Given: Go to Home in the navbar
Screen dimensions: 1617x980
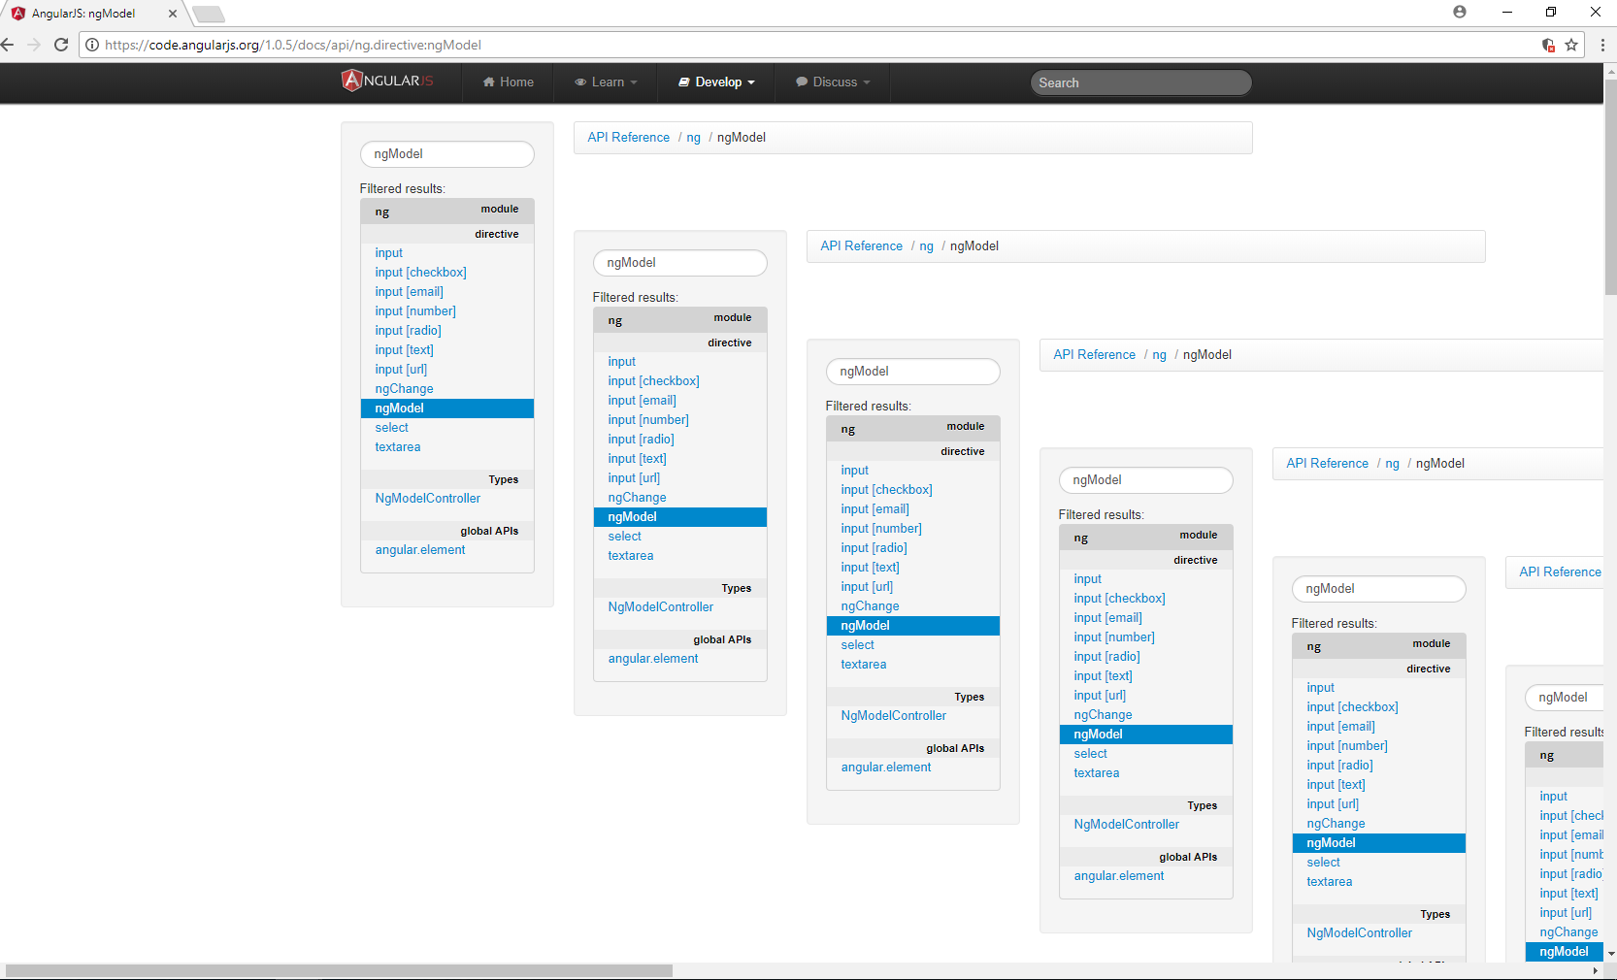Looking at the screenshot, I should click(509, 82).
